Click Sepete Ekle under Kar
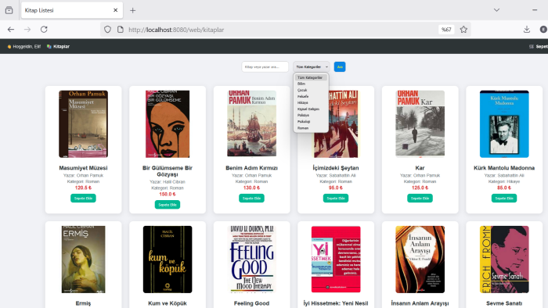Screen dimensions: 548x308 click(x=420, y=198)
